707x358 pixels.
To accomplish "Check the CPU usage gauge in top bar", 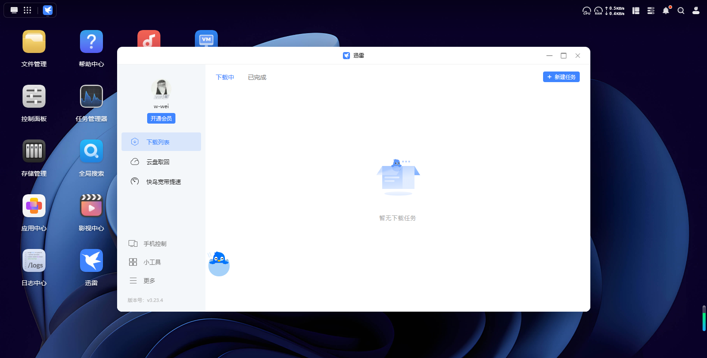I will tap(587, 11).
